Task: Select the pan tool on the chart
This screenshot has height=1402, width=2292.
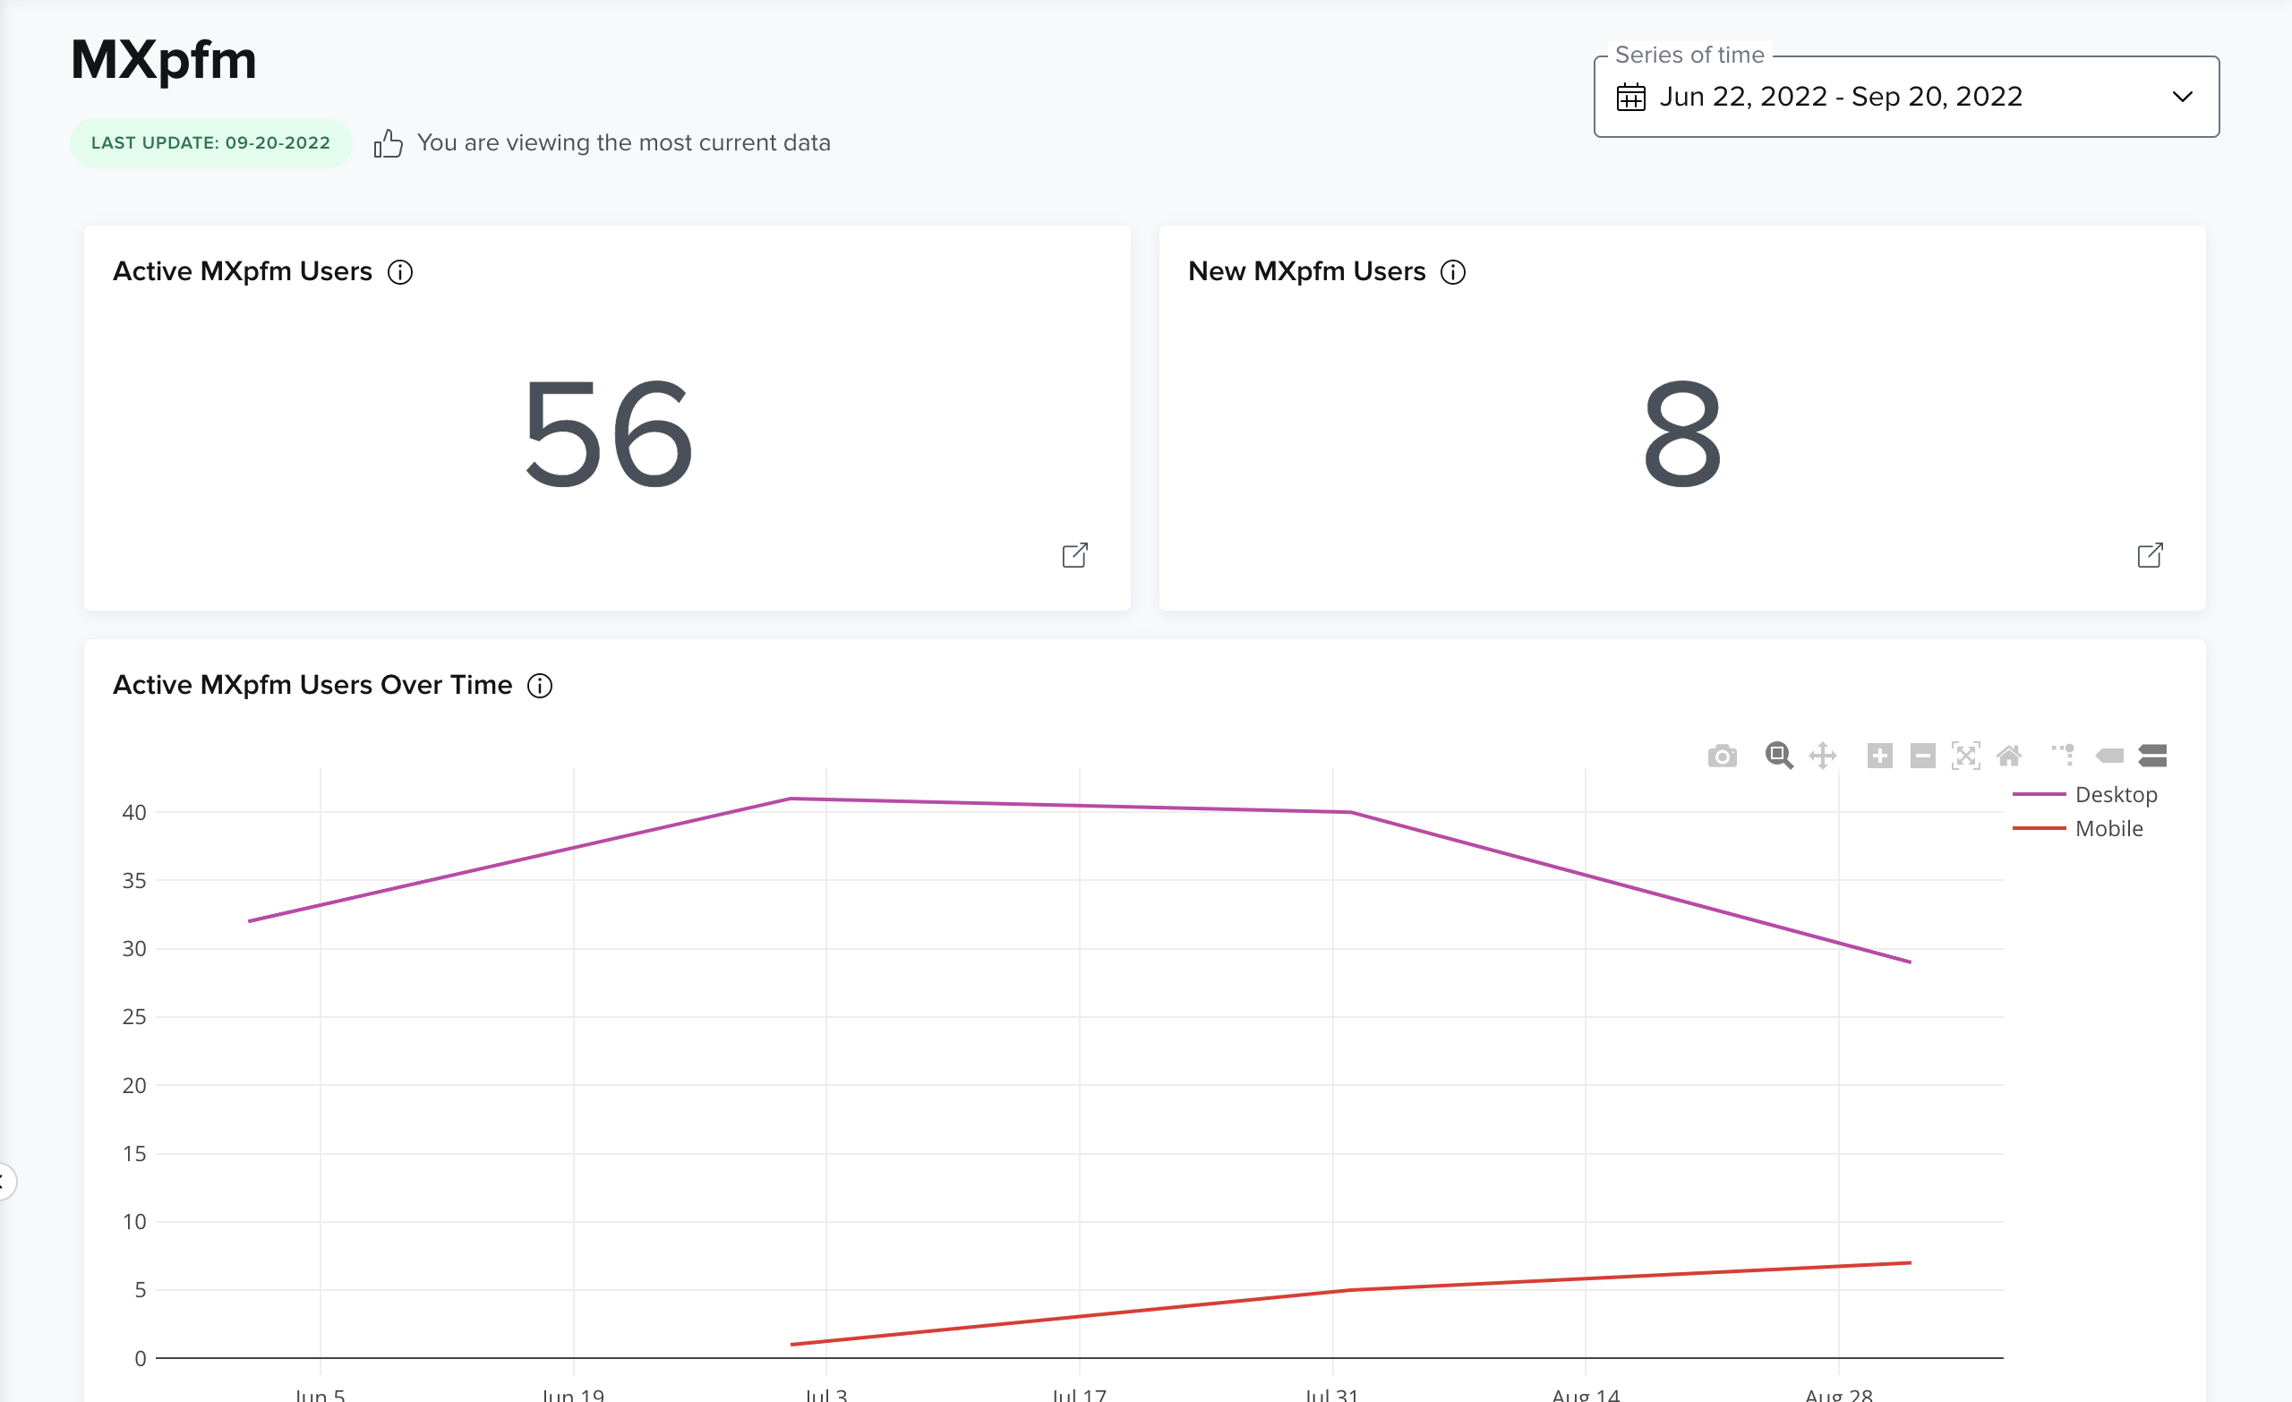Action: click(x=1823, y=756)
